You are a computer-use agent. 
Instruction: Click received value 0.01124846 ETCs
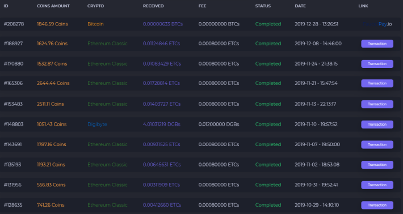point(161,44)
